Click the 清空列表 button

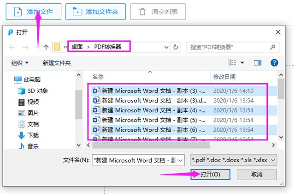158,12
